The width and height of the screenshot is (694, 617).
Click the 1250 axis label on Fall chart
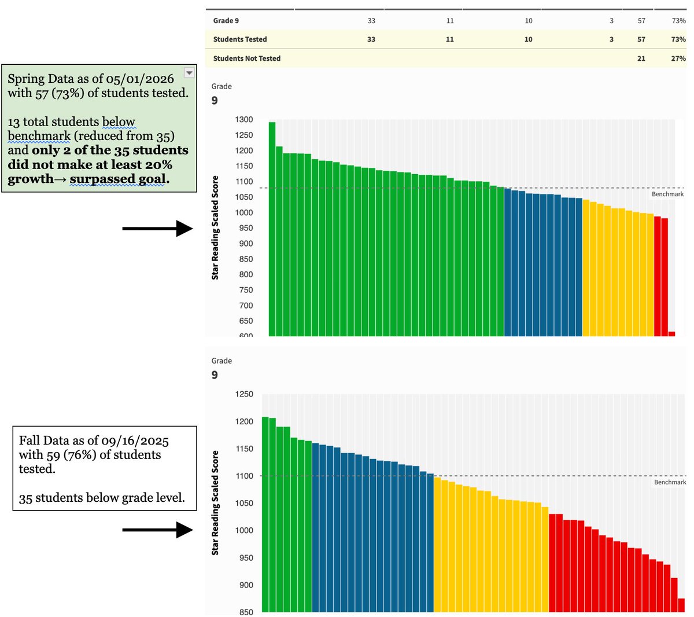[x=244, y=394]
